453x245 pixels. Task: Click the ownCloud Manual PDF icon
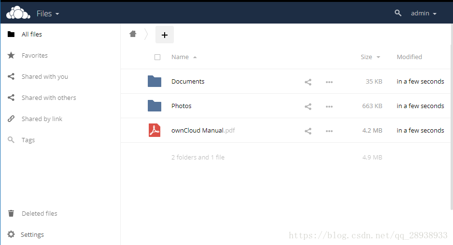[x=155, y=130]
